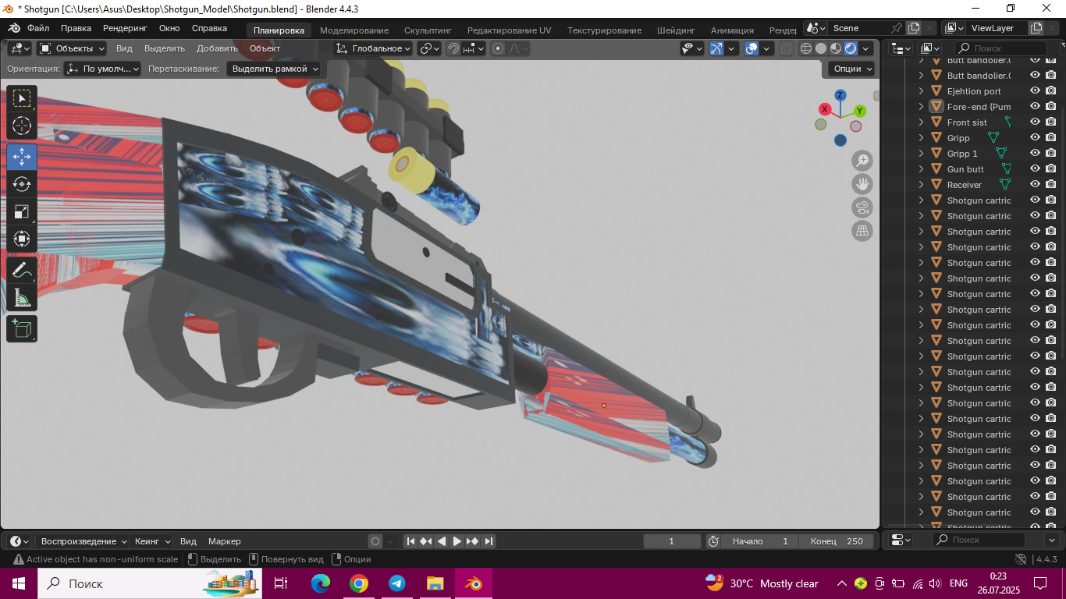Switch perspective/orthographic grid icon
The width and height of the screenshot is (1066, 599).
862,231
